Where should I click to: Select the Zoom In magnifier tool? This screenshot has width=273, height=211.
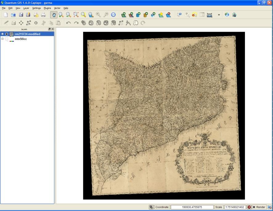tap(61, 15)
